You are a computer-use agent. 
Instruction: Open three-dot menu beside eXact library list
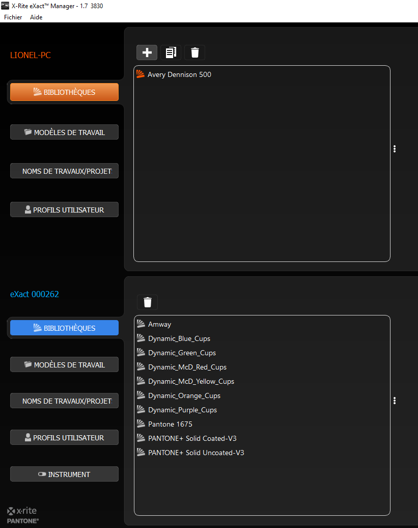pos(395,401)
